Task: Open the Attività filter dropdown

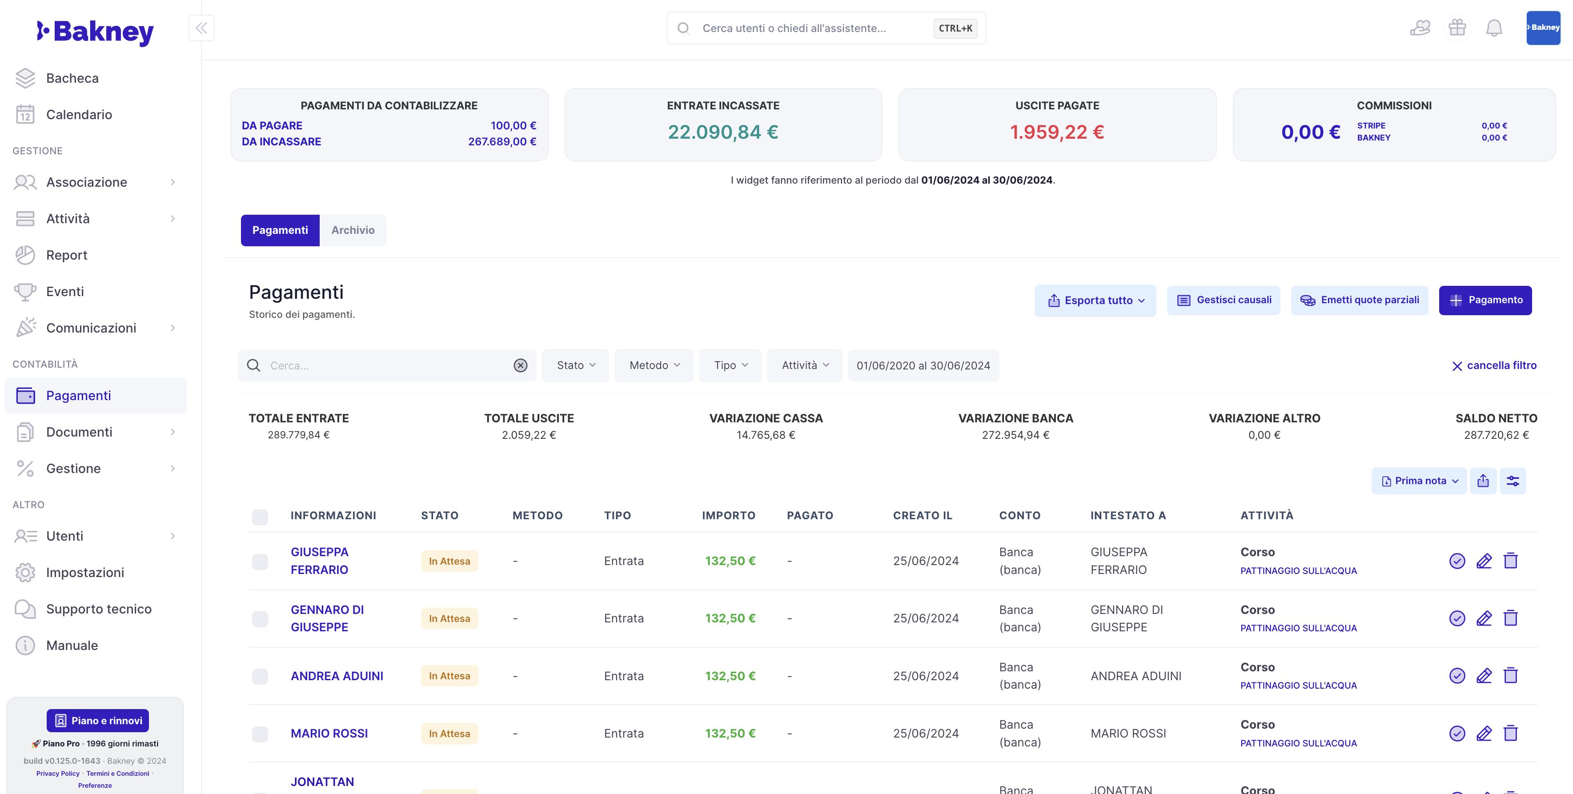Action: 805,365
